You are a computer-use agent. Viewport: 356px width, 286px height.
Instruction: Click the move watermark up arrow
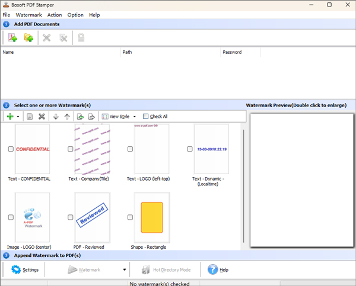tap(67, 117)
